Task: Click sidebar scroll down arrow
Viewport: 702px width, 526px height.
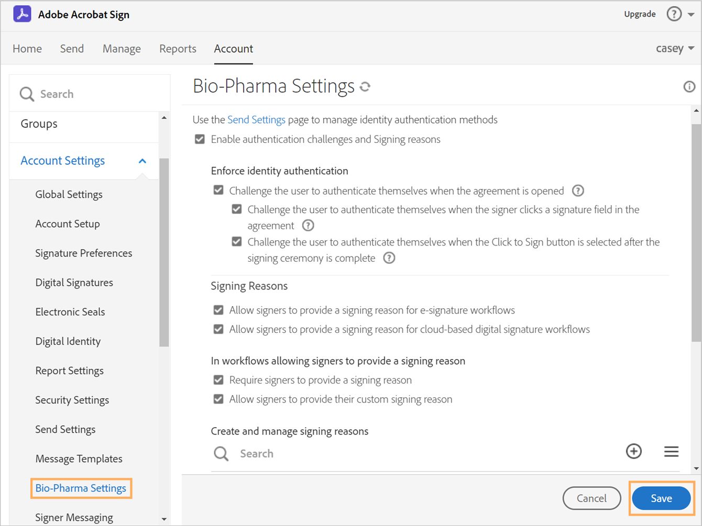Action: pos(164,519)
